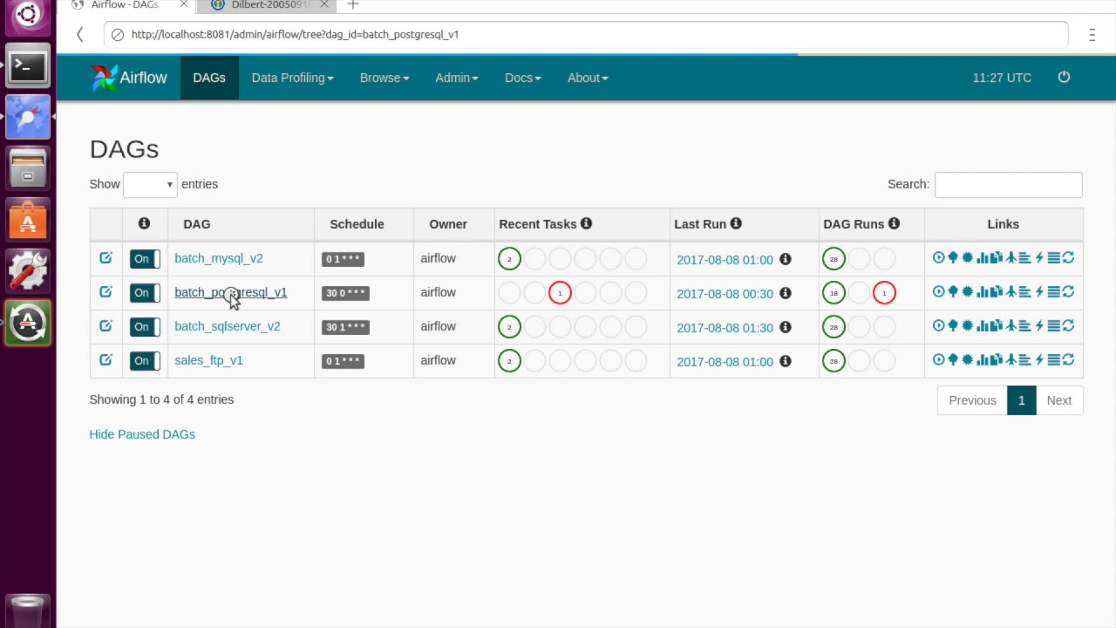Go back with browser back arrow
The height and width of the screenshot is (628, 1116).
79,34
